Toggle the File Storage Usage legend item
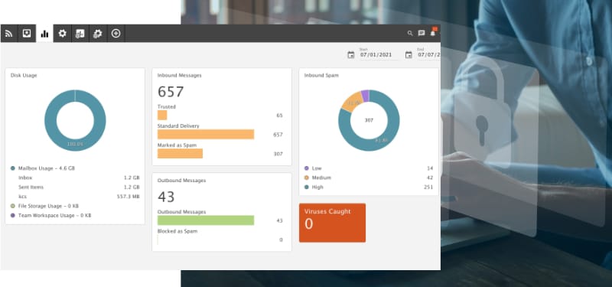Image resolution: width=612 pixels, height=287 pixels. click(44, 206)
